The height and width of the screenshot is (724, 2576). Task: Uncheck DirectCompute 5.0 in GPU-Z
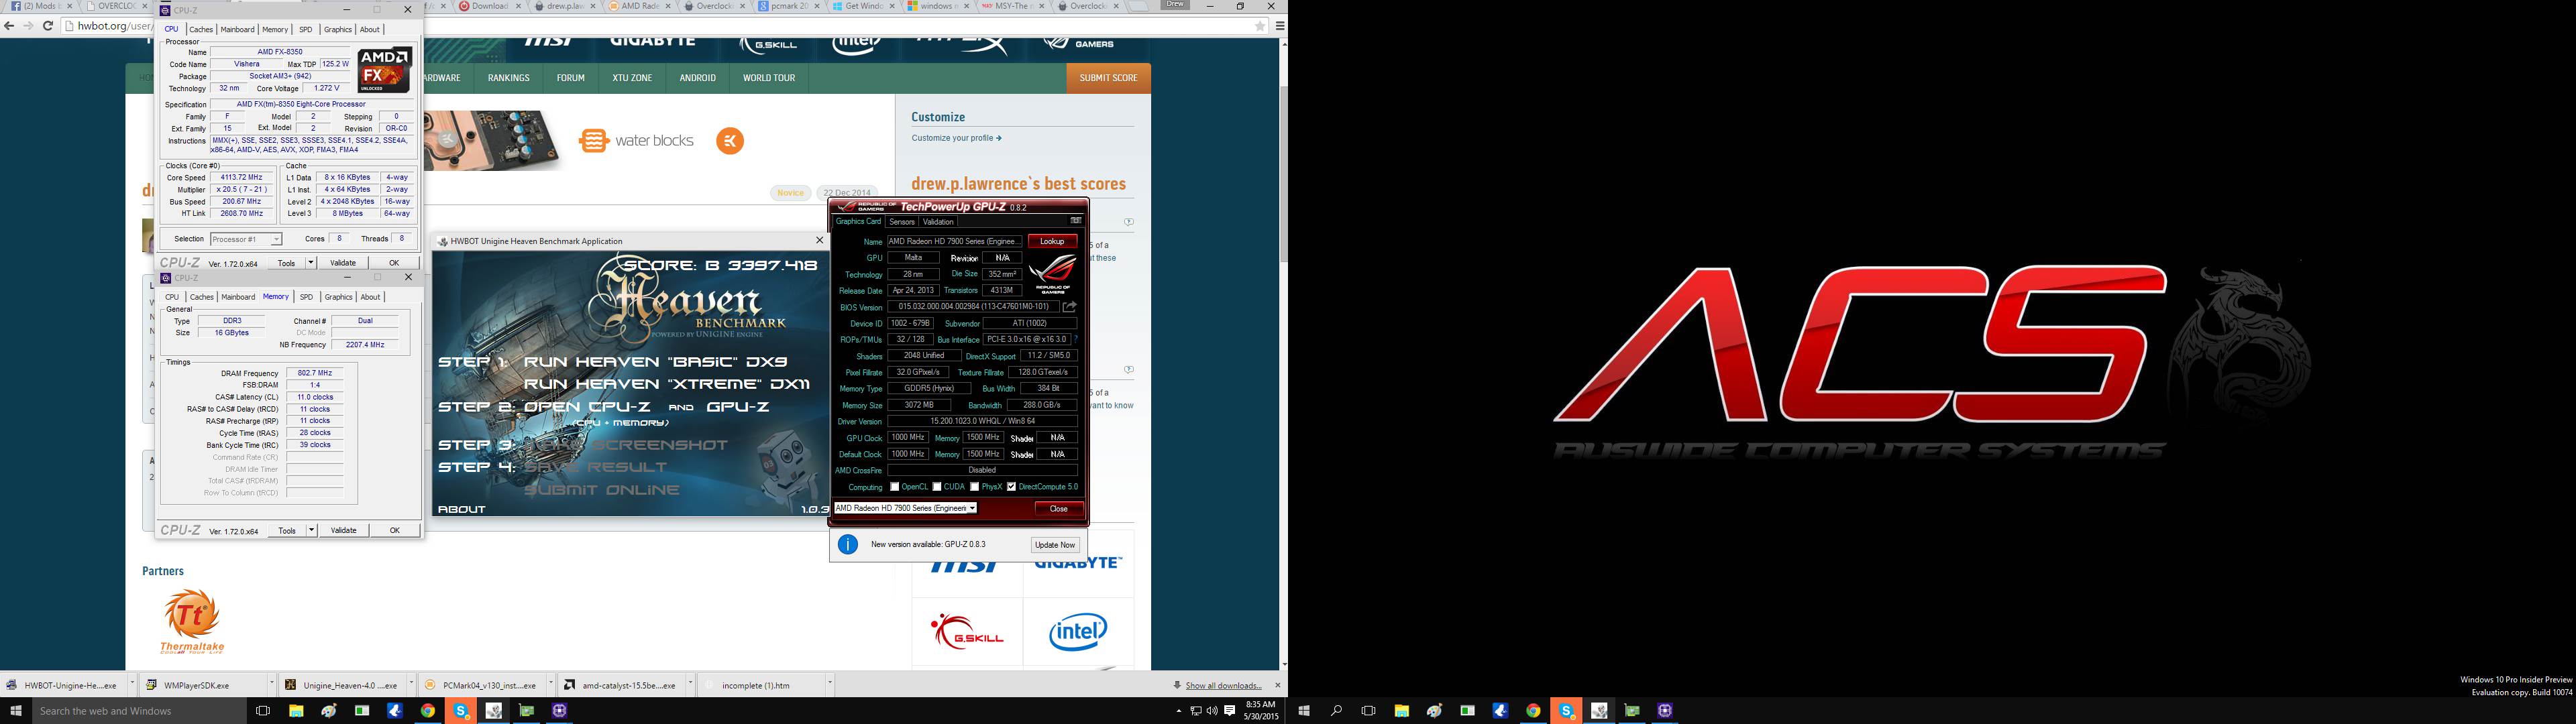1012,487
